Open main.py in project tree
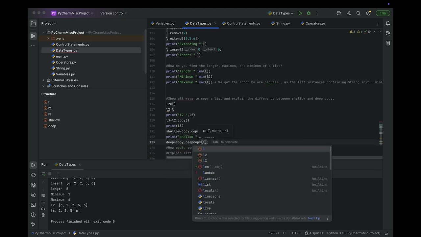The width and height of the screenshot is (421, 237). 62,56
